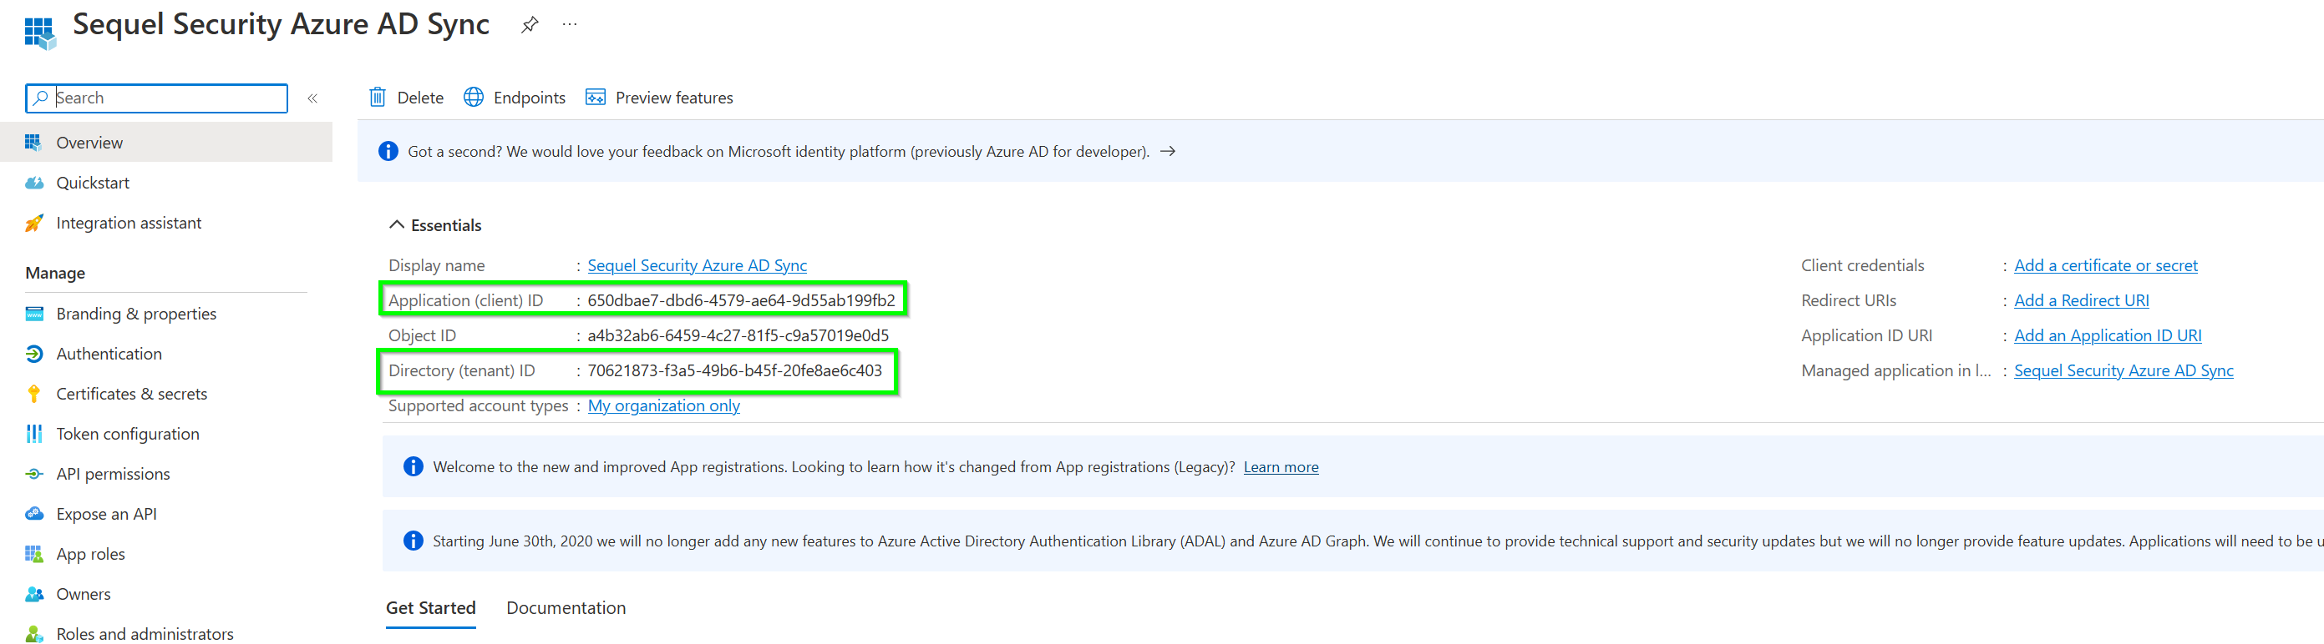Click the feedback banner arrow
This screenshot has width=2324, height=644.
(1167, 151)
